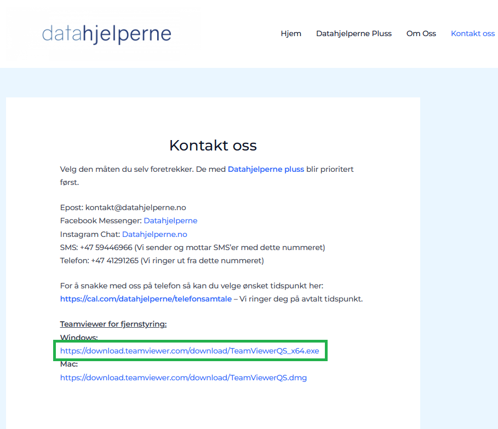Download TeamViewerQS_x64.exe for Windows
This screenshot has width=498, height=429.
(190, 351)
